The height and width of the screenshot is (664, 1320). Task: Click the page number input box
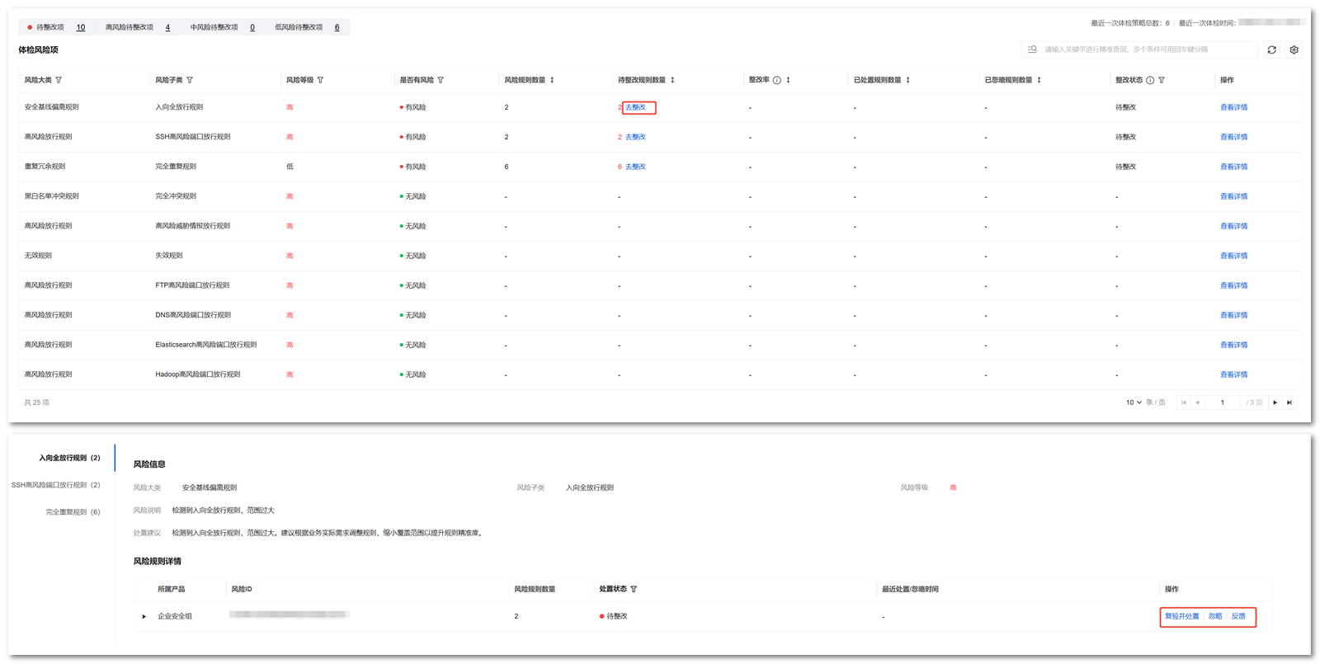[x=1223, y=403]
